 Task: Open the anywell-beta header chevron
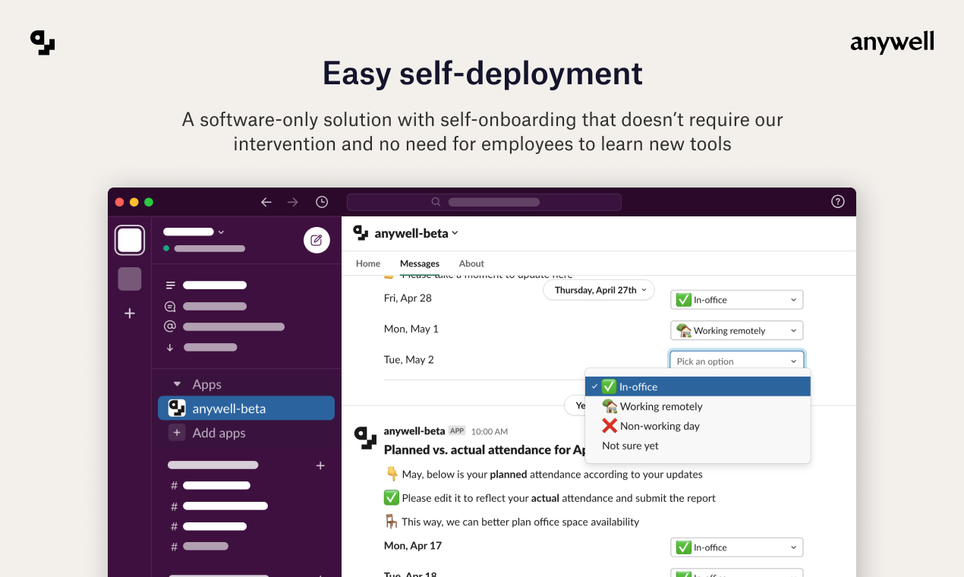[455, 233]
